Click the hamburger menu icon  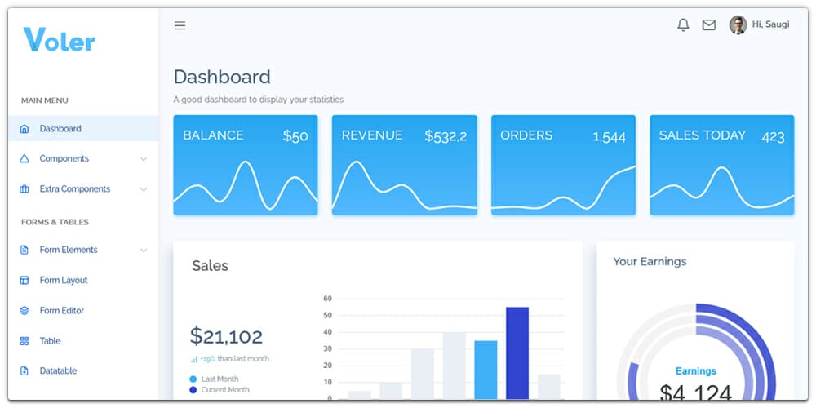[180, 25]
